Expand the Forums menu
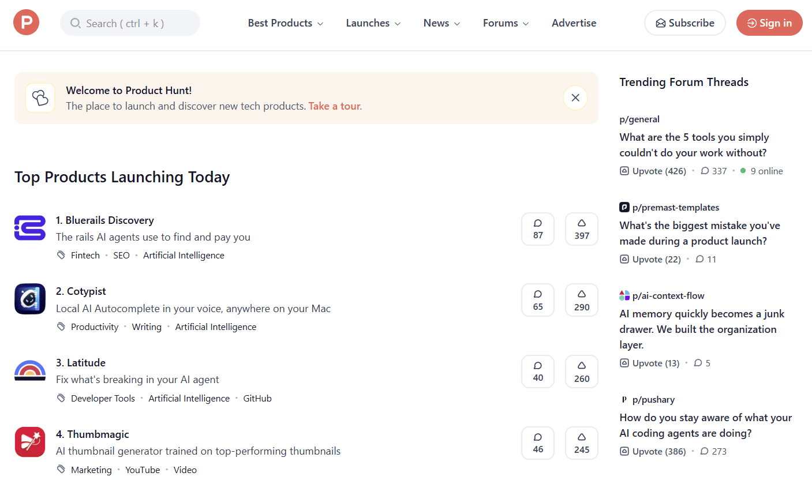The height and width of the screenshot is (480, 812). (x=506, y=23)
